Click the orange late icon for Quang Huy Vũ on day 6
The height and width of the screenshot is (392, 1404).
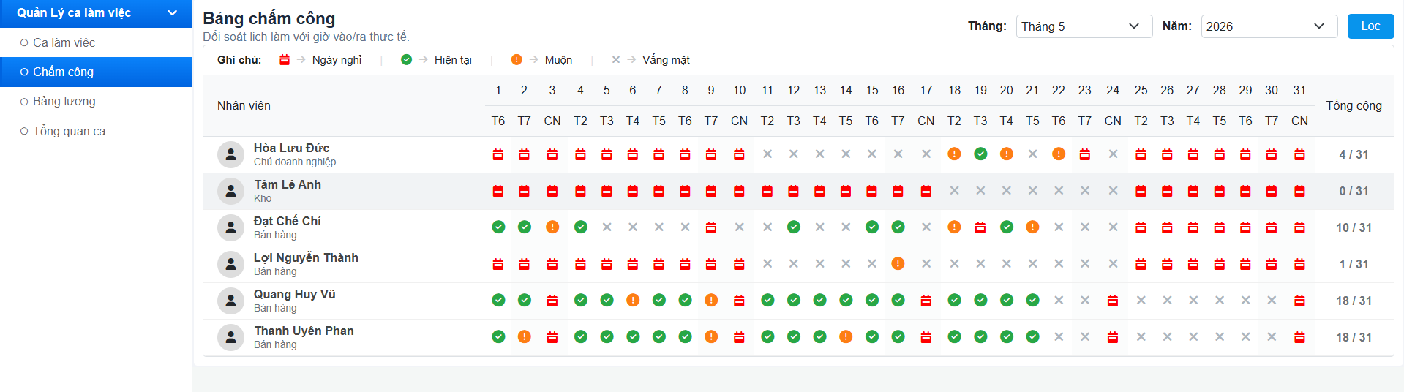633,300
